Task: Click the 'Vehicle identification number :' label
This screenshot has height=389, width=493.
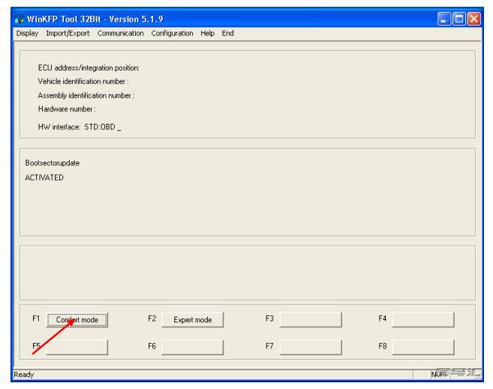Action: (x=83, y=82)
